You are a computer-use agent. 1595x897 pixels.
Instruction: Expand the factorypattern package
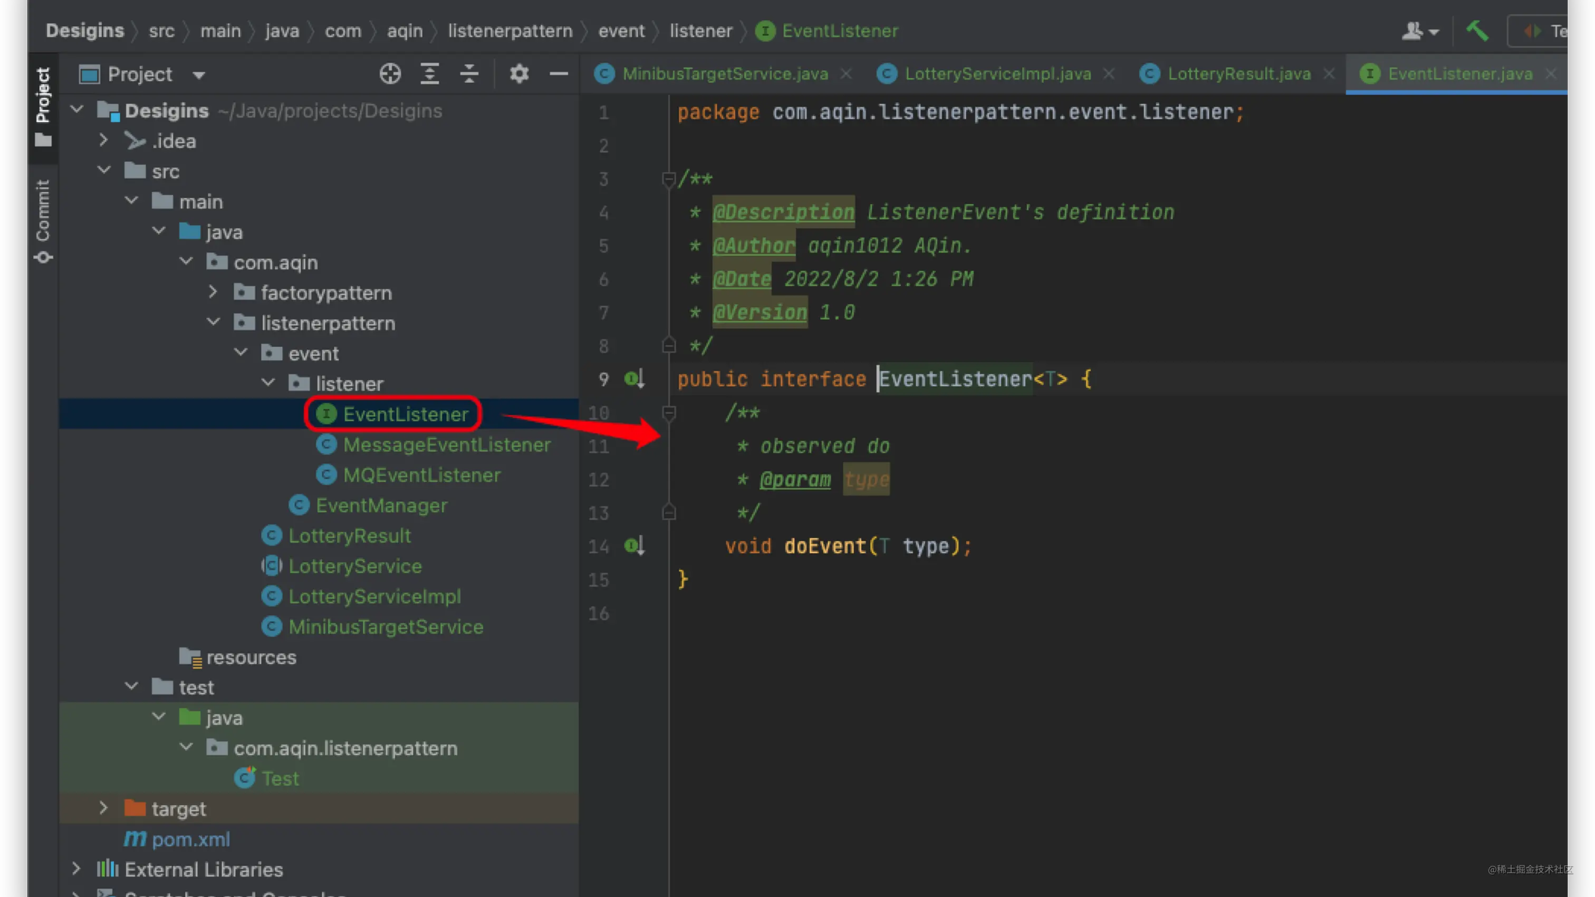click(x=213, y=292)
